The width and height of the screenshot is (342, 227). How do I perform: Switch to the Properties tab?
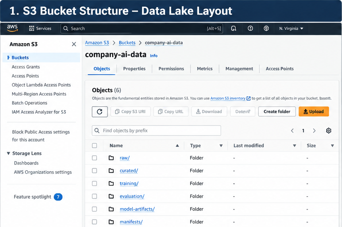coord(135,69)
